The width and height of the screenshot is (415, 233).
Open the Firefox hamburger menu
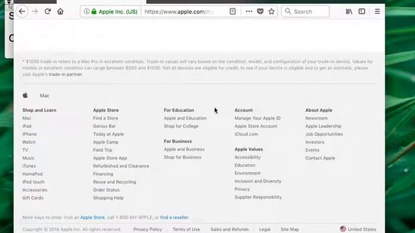377,12
